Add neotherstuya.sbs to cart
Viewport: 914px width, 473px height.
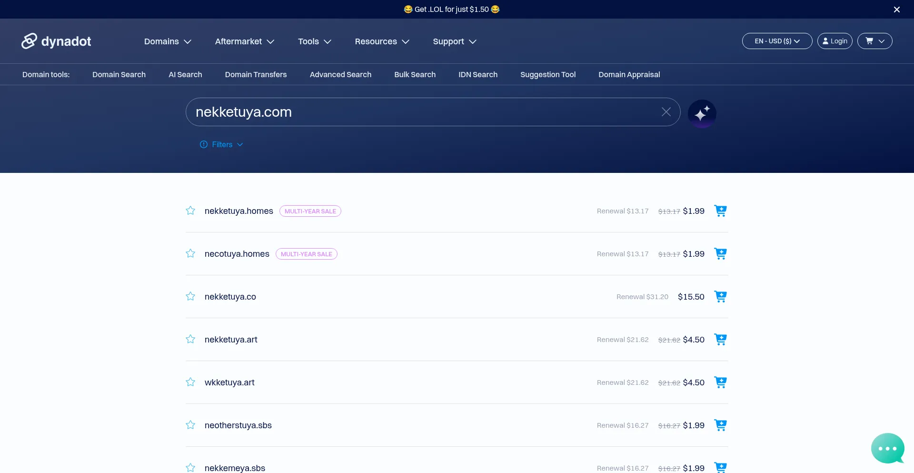(720, 425)
